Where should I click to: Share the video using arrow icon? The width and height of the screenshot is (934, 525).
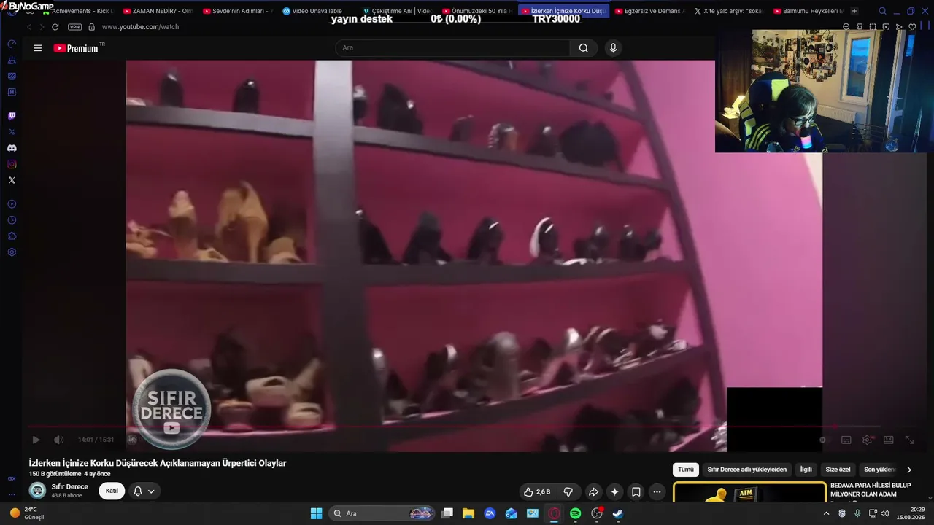[593, 491]
